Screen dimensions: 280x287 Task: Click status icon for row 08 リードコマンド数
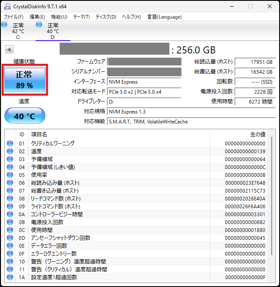pyautogui.click(x=10, y=198)
